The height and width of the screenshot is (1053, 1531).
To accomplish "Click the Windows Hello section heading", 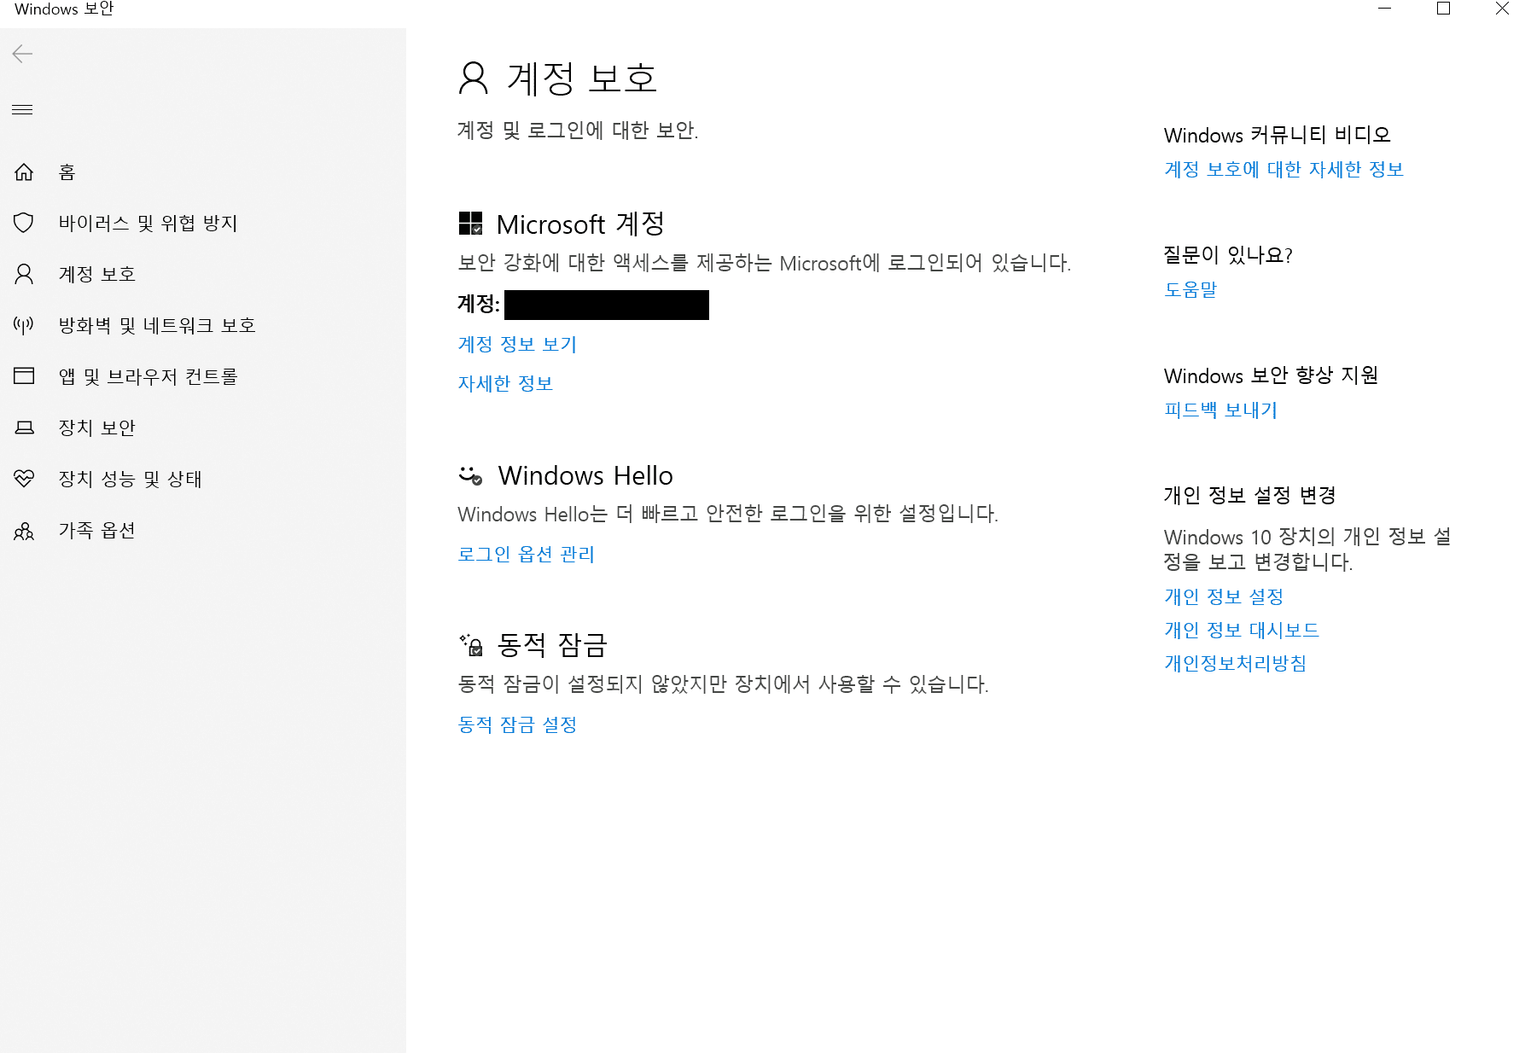I will [x=585, y=476].
